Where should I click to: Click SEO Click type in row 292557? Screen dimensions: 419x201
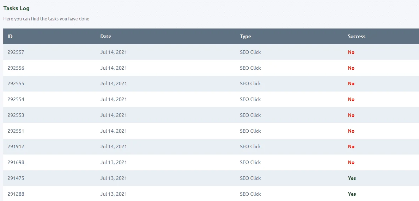[x=250, y=52]
